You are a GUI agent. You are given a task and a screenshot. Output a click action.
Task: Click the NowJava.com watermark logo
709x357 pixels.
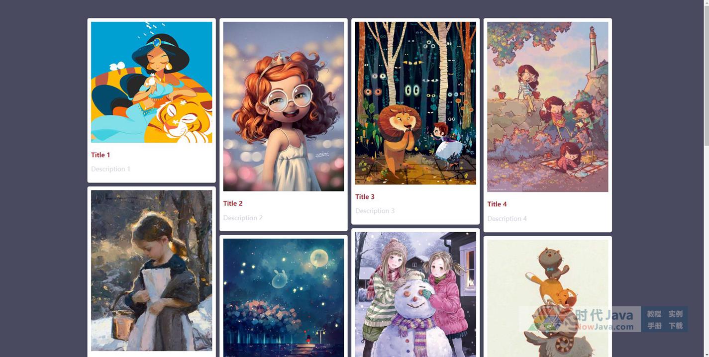(580, 319)
